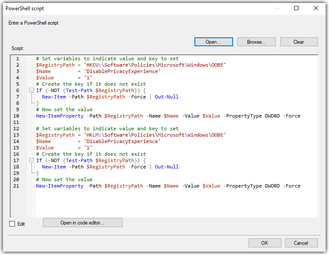The height and width of the screenshot is (255, 329).
Task: Click line number 11 in the gutter
Action: 16,122
